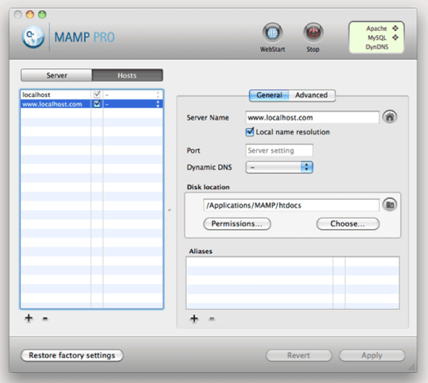The image size is (428, 383).
Task: Open the www.localhost.com row DNS stepper dropdown
Action: 158,104
